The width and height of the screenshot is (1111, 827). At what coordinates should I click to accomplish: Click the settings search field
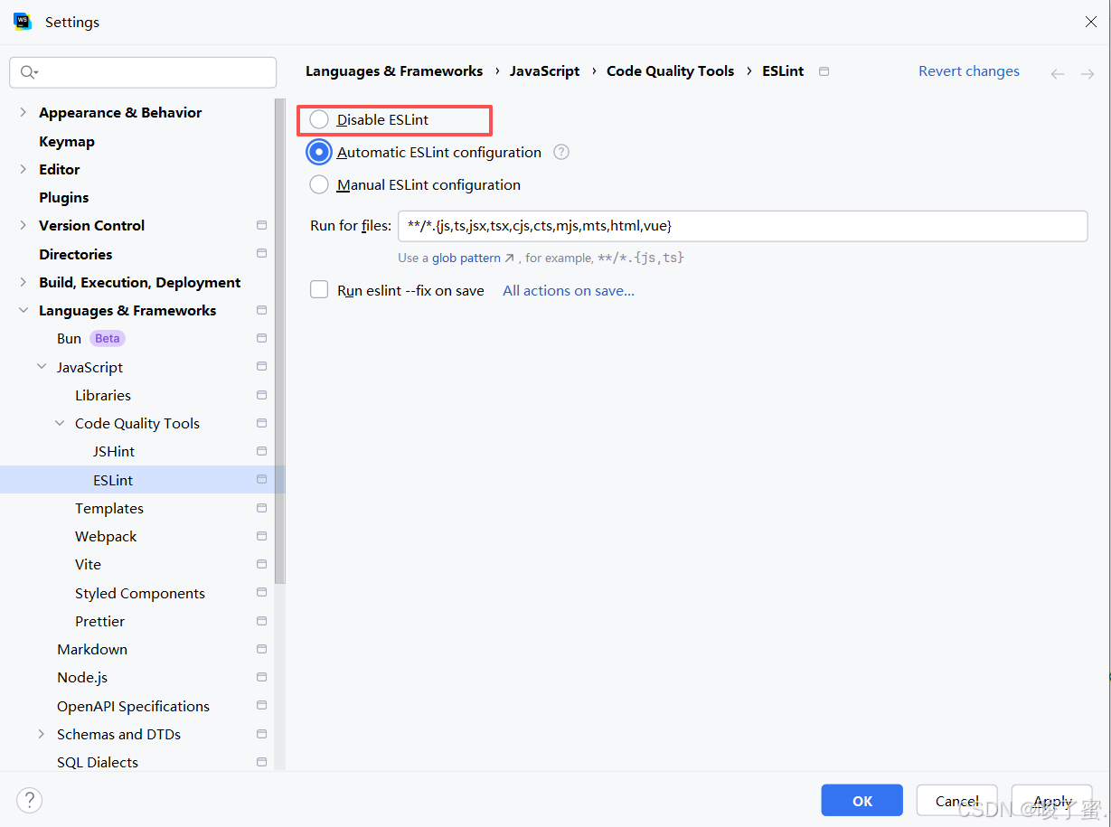pyautogui.click(x=143, y=72)
